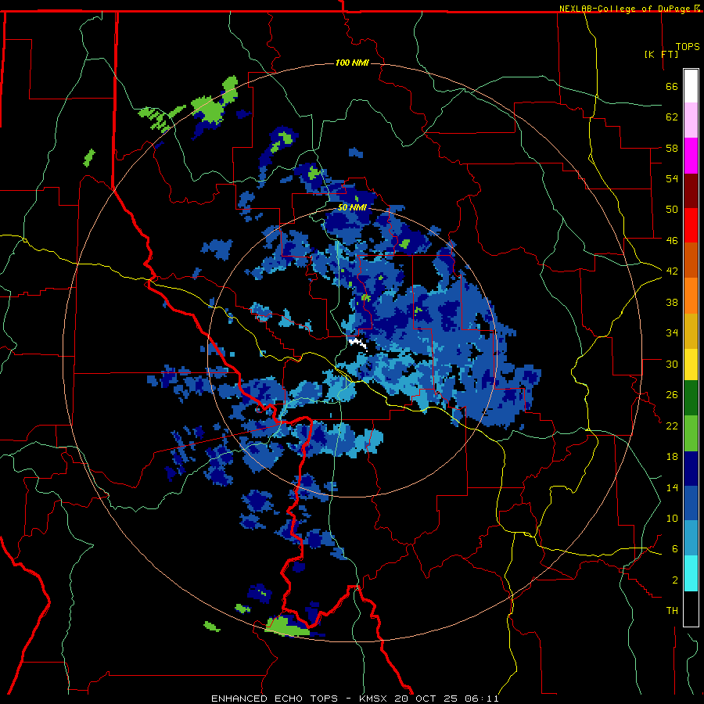Click legend value 18

(x=672, y=457)
